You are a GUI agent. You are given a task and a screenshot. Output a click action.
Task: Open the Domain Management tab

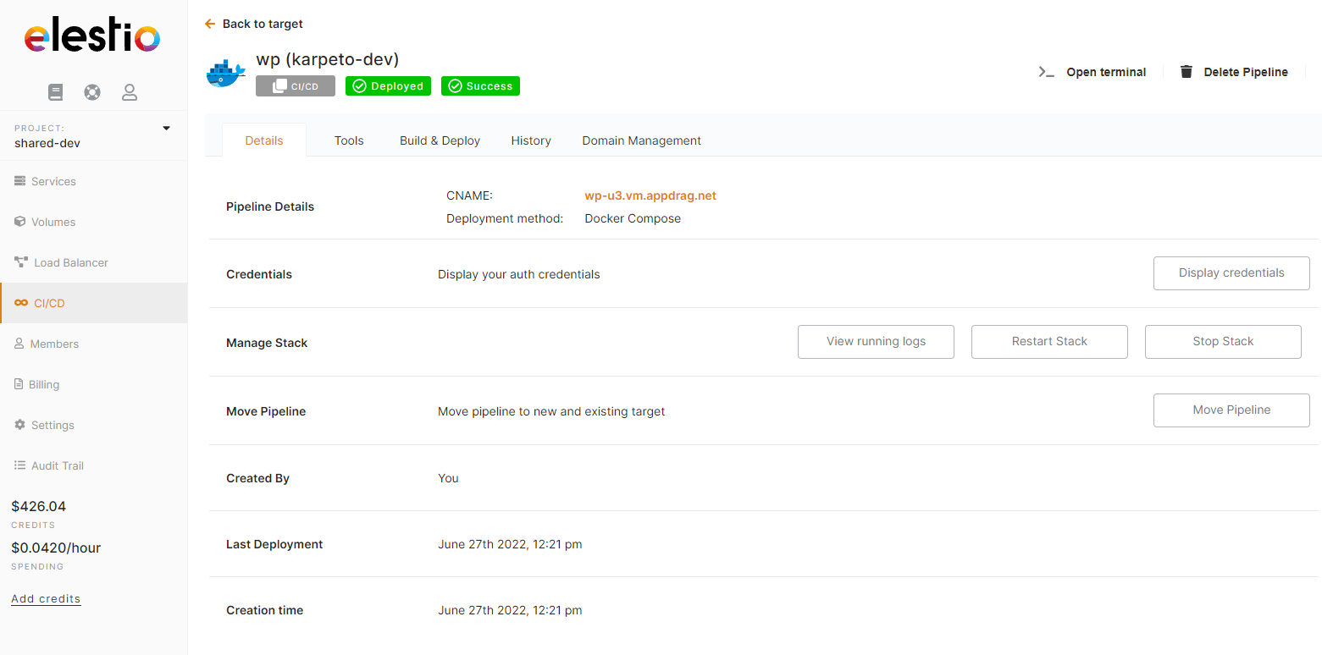[641, 140]
